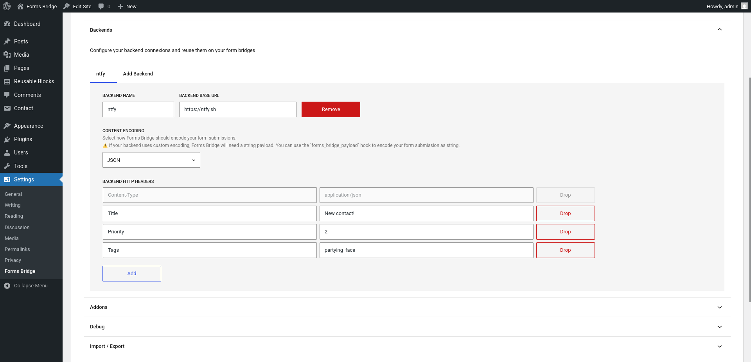Viewport: 751px width, 362px height.
Task: Click the Tools wrench icon
Action: click(7, 166)
